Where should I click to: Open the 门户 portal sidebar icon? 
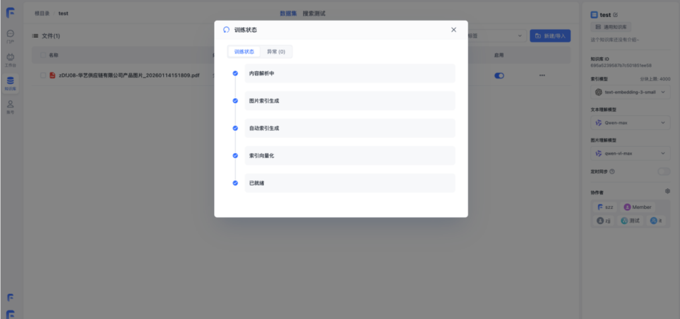pos(10,36)
